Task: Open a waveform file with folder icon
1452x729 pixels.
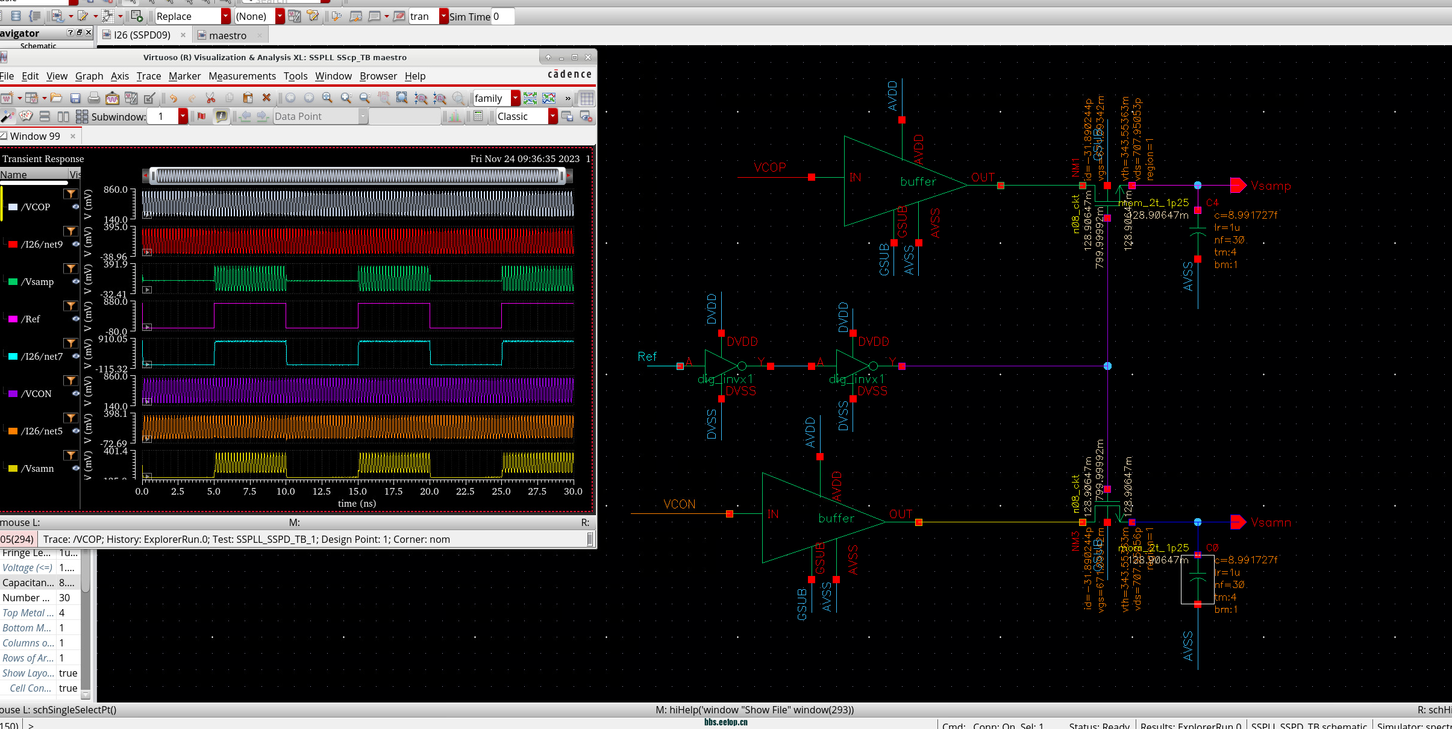Action: coord(56,98)
